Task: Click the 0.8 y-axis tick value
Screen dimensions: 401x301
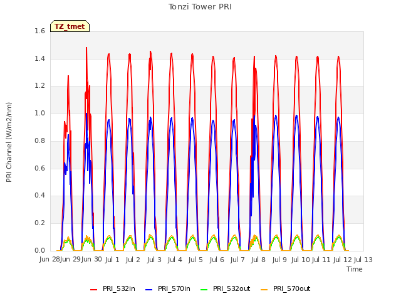Action: (39, 140)
